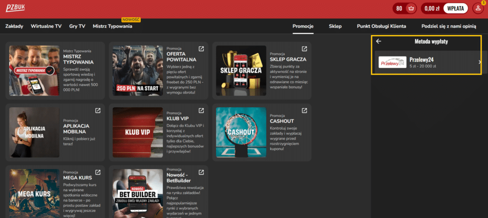Click the Metoda wypłaty panel heading
The width and height of the screenshot is (488, 218).
[x=431, y=41]
